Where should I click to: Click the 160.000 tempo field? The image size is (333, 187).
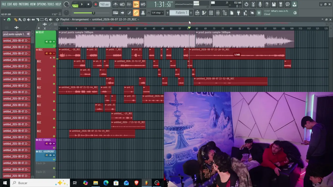tap(104, 4)
